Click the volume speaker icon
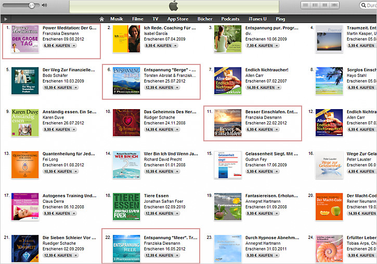 click(44, 5)
